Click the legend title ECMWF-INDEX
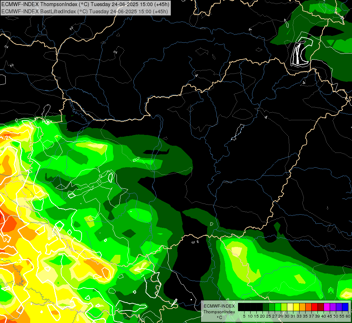352x323 pixels. pyautogui.click(x=219, y=306)
